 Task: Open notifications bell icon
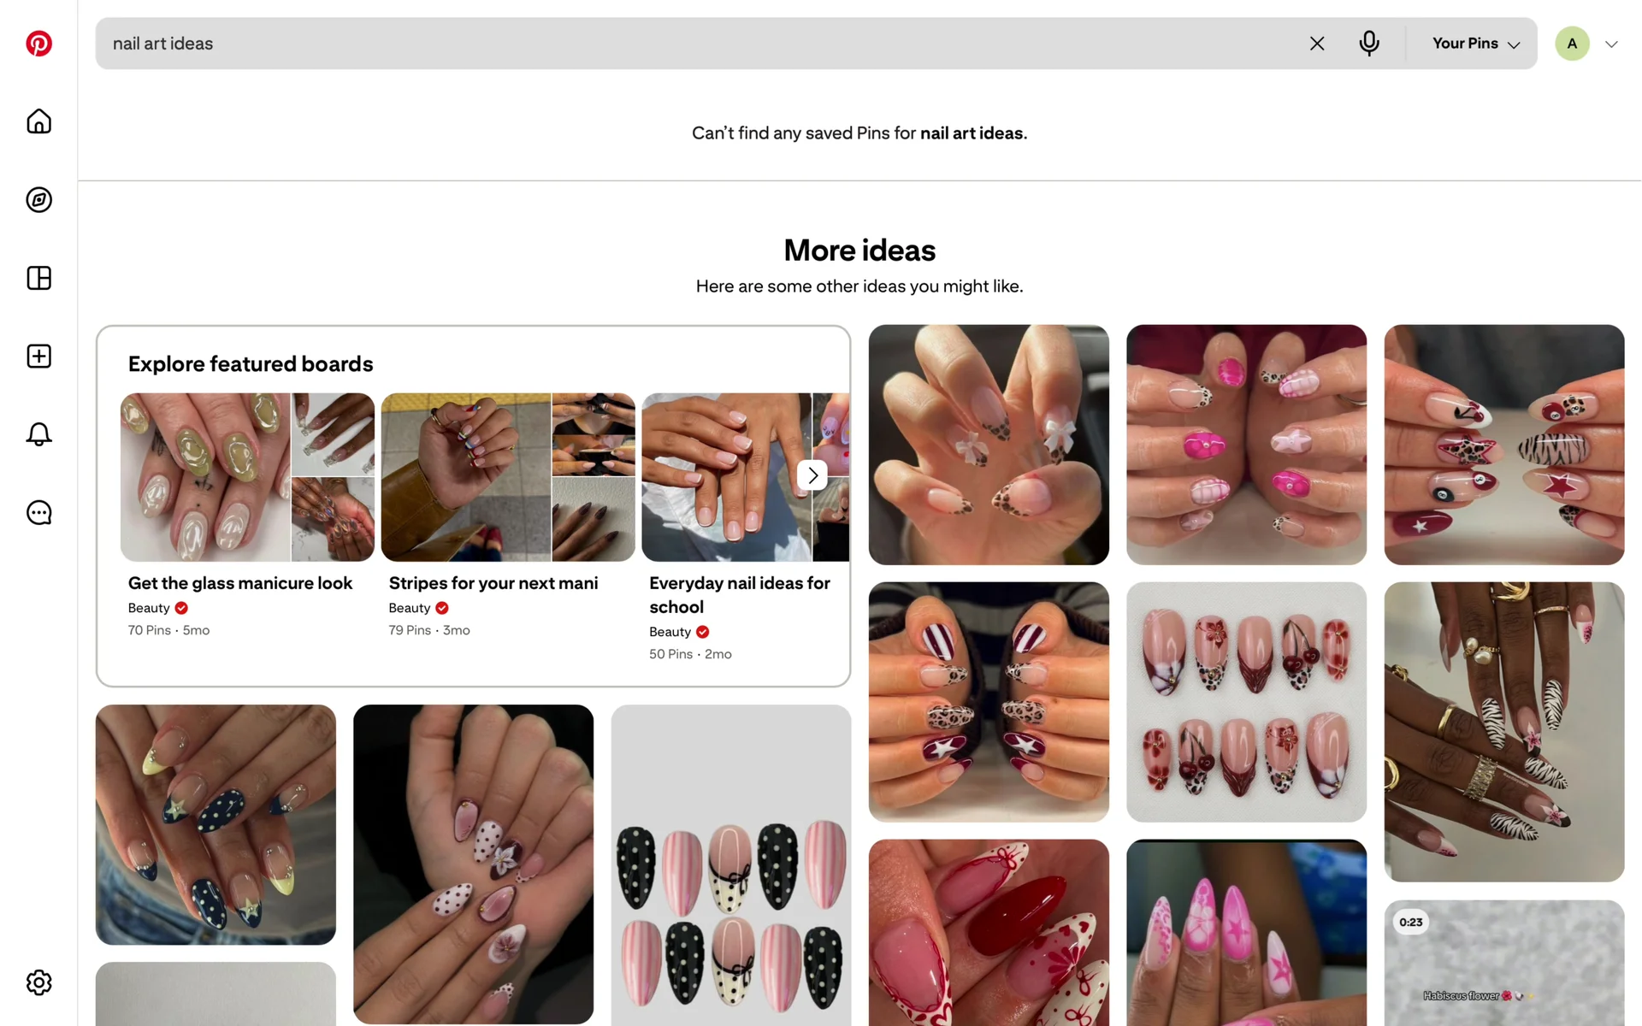point(38,434)
